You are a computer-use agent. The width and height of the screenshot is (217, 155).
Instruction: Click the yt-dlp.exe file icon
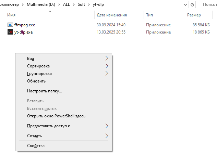(x=10, y=32)
